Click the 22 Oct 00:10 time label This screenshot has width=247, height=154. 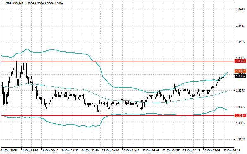[x=110, y=151]
